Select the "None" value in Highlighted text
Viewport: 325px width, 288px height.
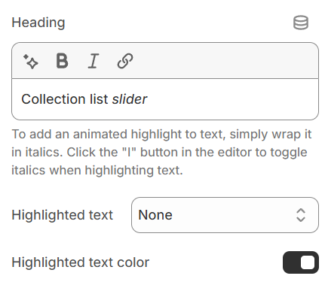click(155, 215)
